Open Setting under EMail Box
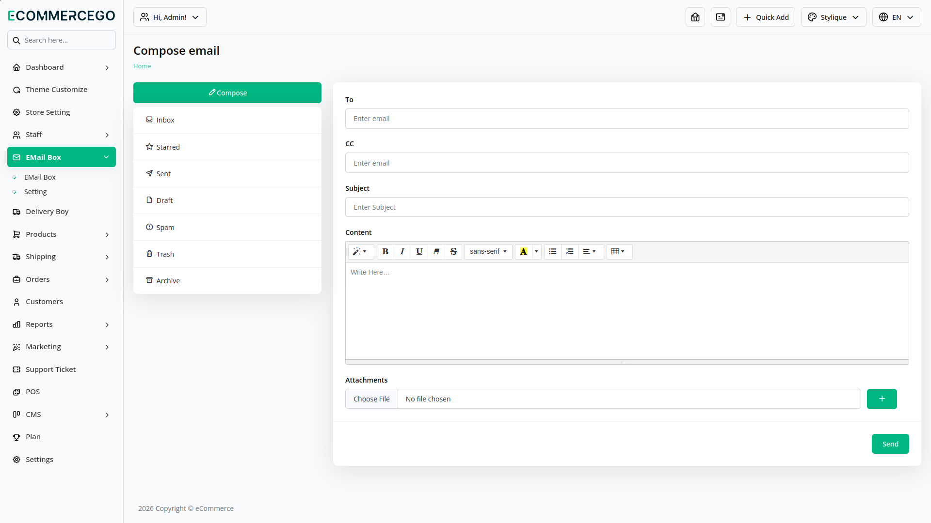The image size is (931, 523). point(35,192)
